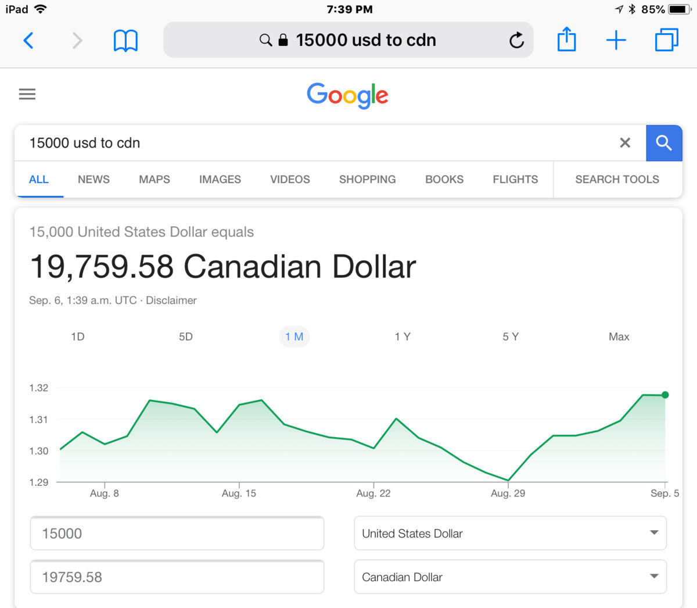The image size is (697, 608).
Task: Reload the page with the refresh icon
Action: (516, 40)
